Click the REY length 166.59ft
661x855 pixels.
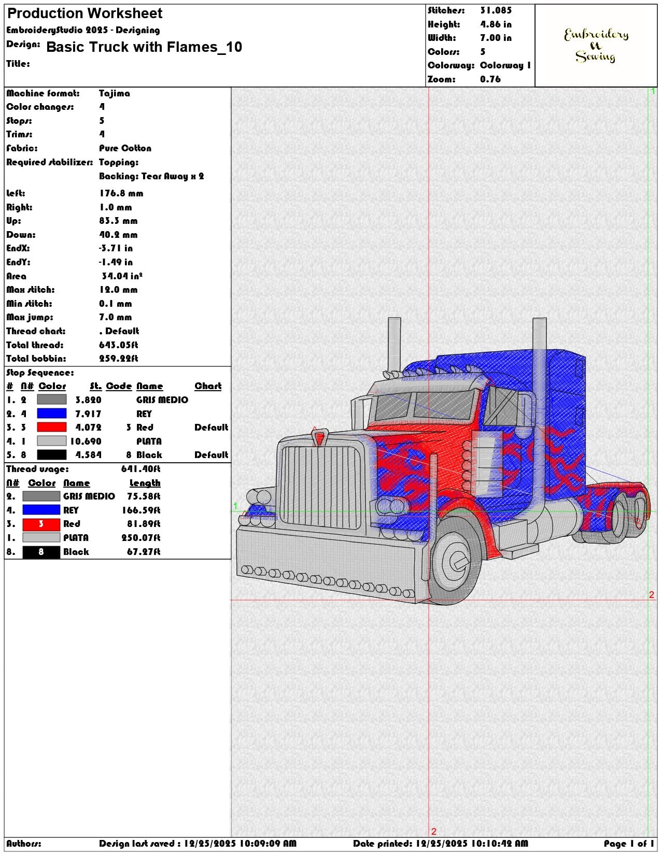(x=141, y=510)
